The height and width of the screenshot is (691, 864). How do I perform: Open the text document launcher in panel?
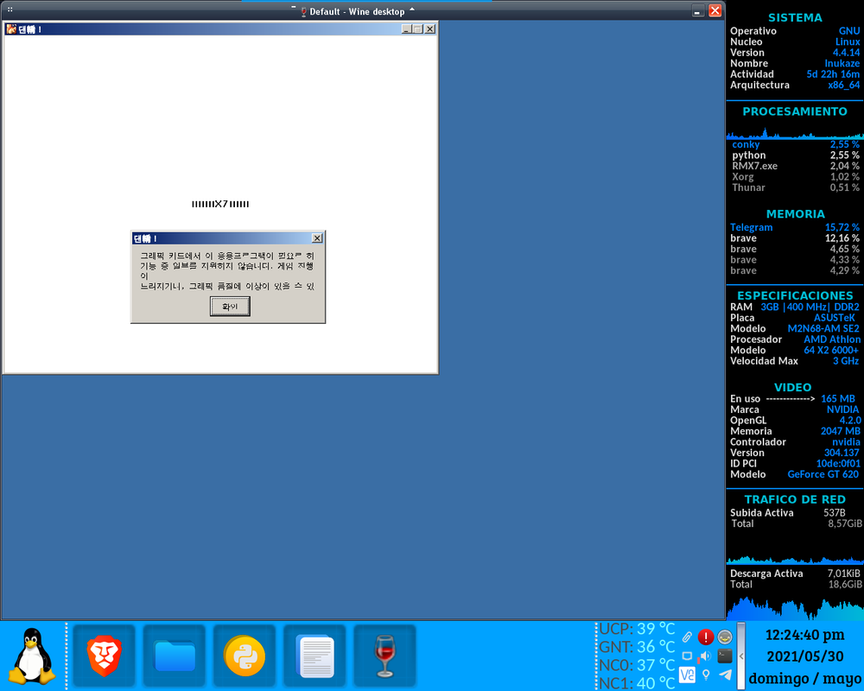[314, 656]
